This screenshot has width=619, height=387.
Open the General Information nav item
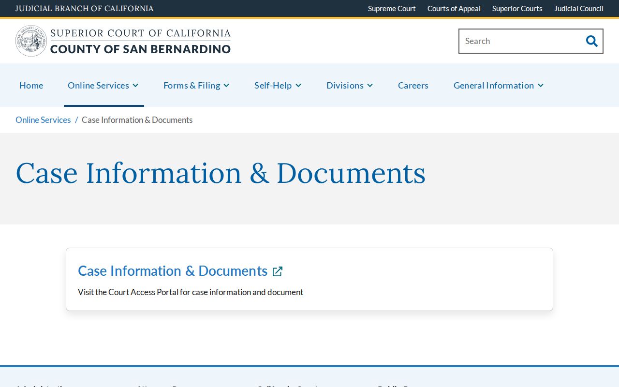[x=494, y=86]
